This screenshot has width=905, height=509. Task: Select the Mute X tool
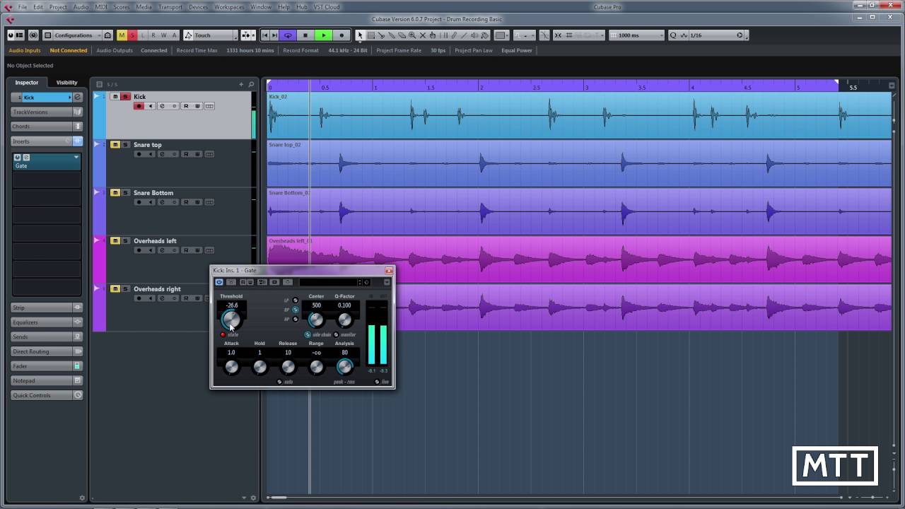(x=423, y=35)
